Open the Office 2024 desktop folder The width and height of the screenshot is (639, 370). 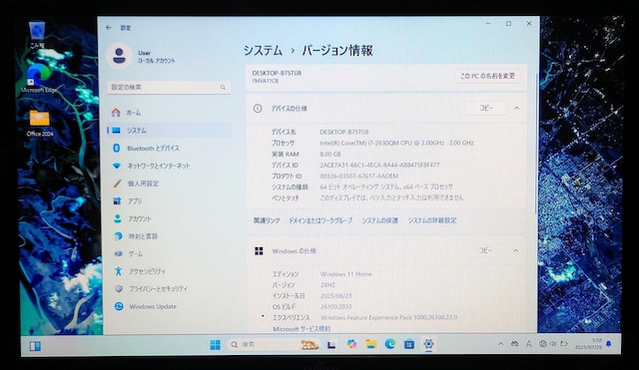pos(40,123)
